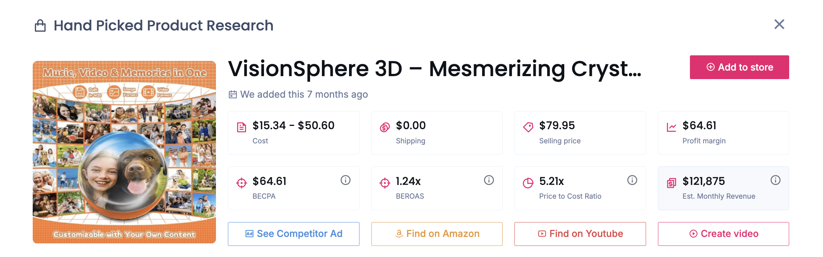Image resolution: width=823 pixels, height=257 pixels.
Task: Click the Create video button
Action: coord(723,234)
